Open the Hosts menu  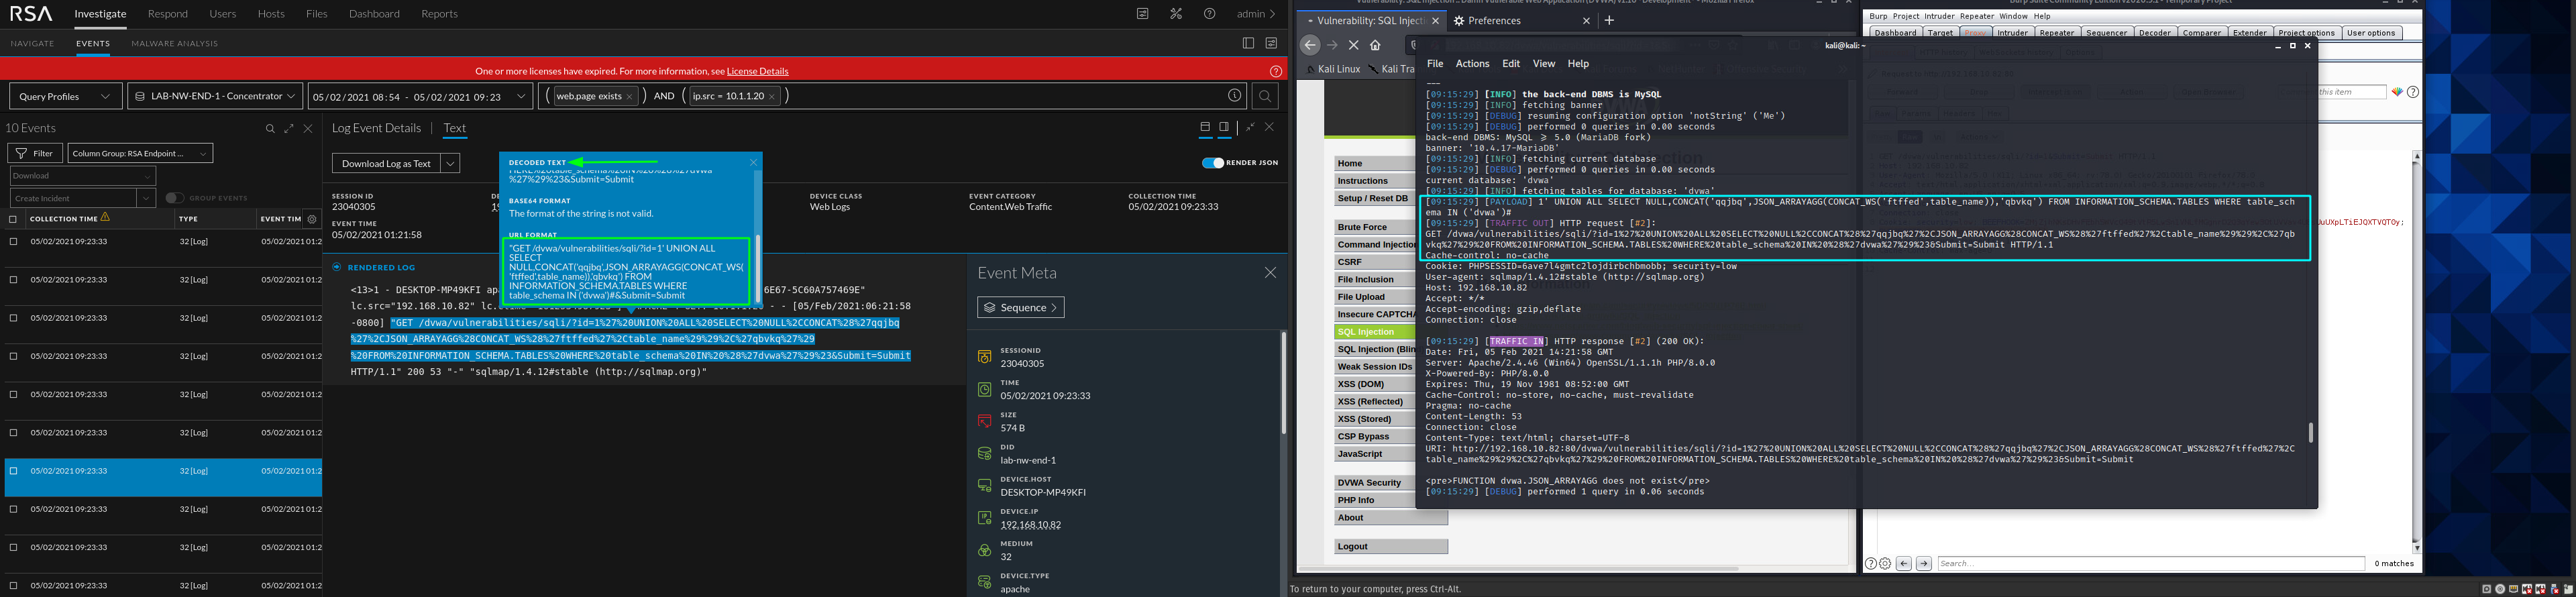(271, 14)
